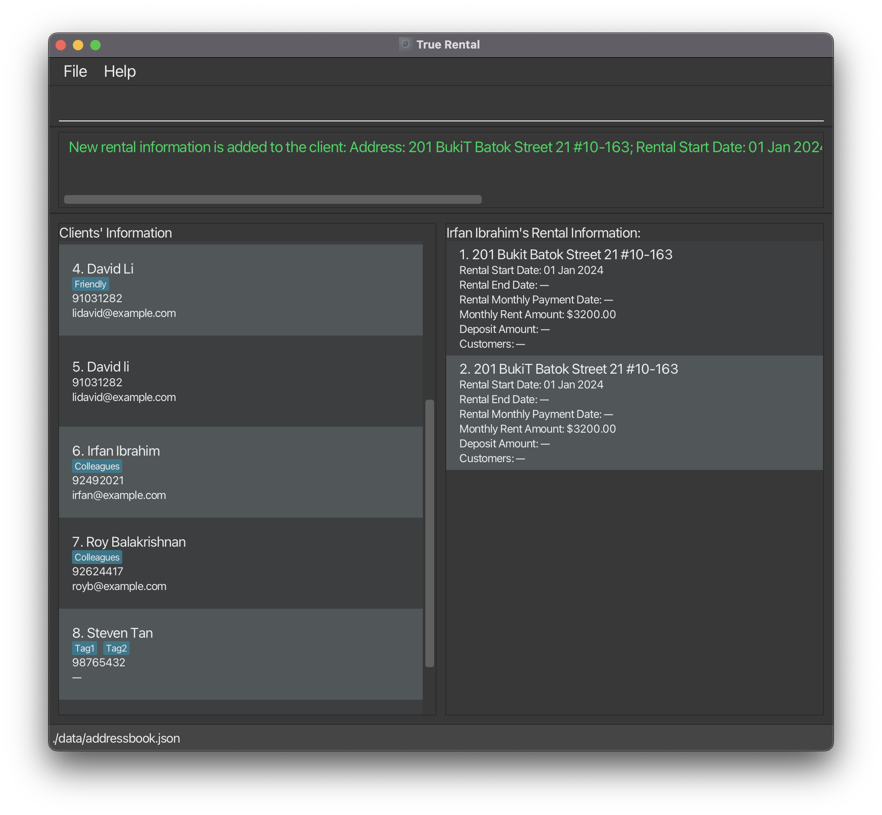This screenshot has height=815, width=882.
Task: Click Friendly tag on David Li
Action: coord(90,284)
